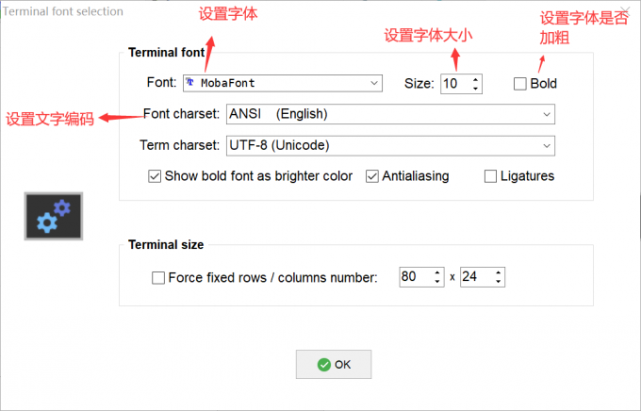This screenshot has width=641, height=411.
Task: Click the green checkmark on OK
Action: tap(323, 365)
